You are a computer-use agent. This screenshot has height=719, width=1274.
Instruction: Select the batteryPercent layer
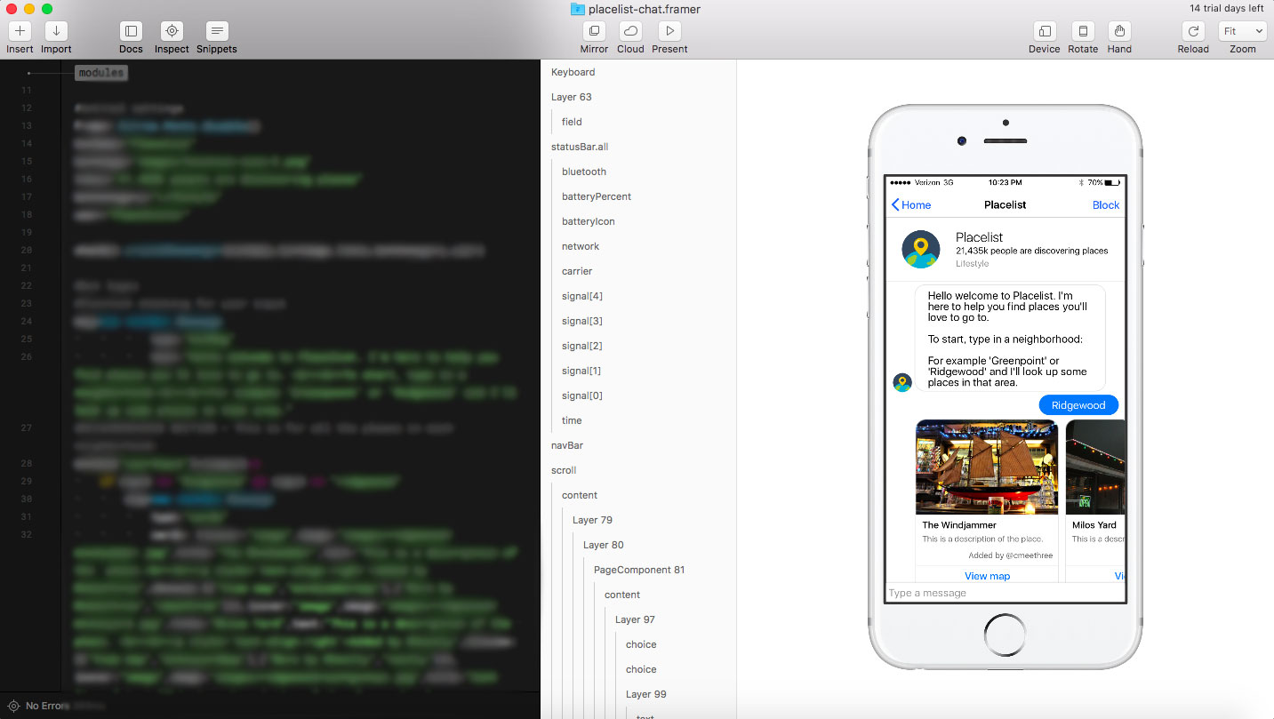[x=597, y=196]
